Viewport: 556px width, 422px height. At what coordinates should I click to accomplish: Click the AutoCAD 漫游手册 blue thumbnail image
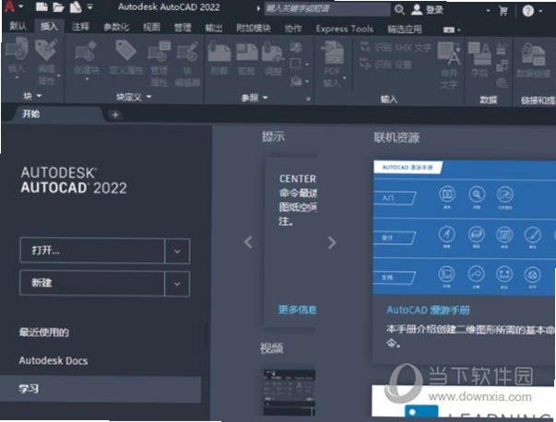tap(465, 227)
